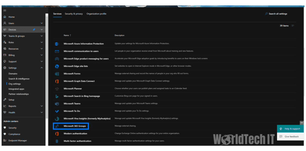This screenshot has width=306, height=151.
Task: Open Domains under Settings
Action: point(13,74)
